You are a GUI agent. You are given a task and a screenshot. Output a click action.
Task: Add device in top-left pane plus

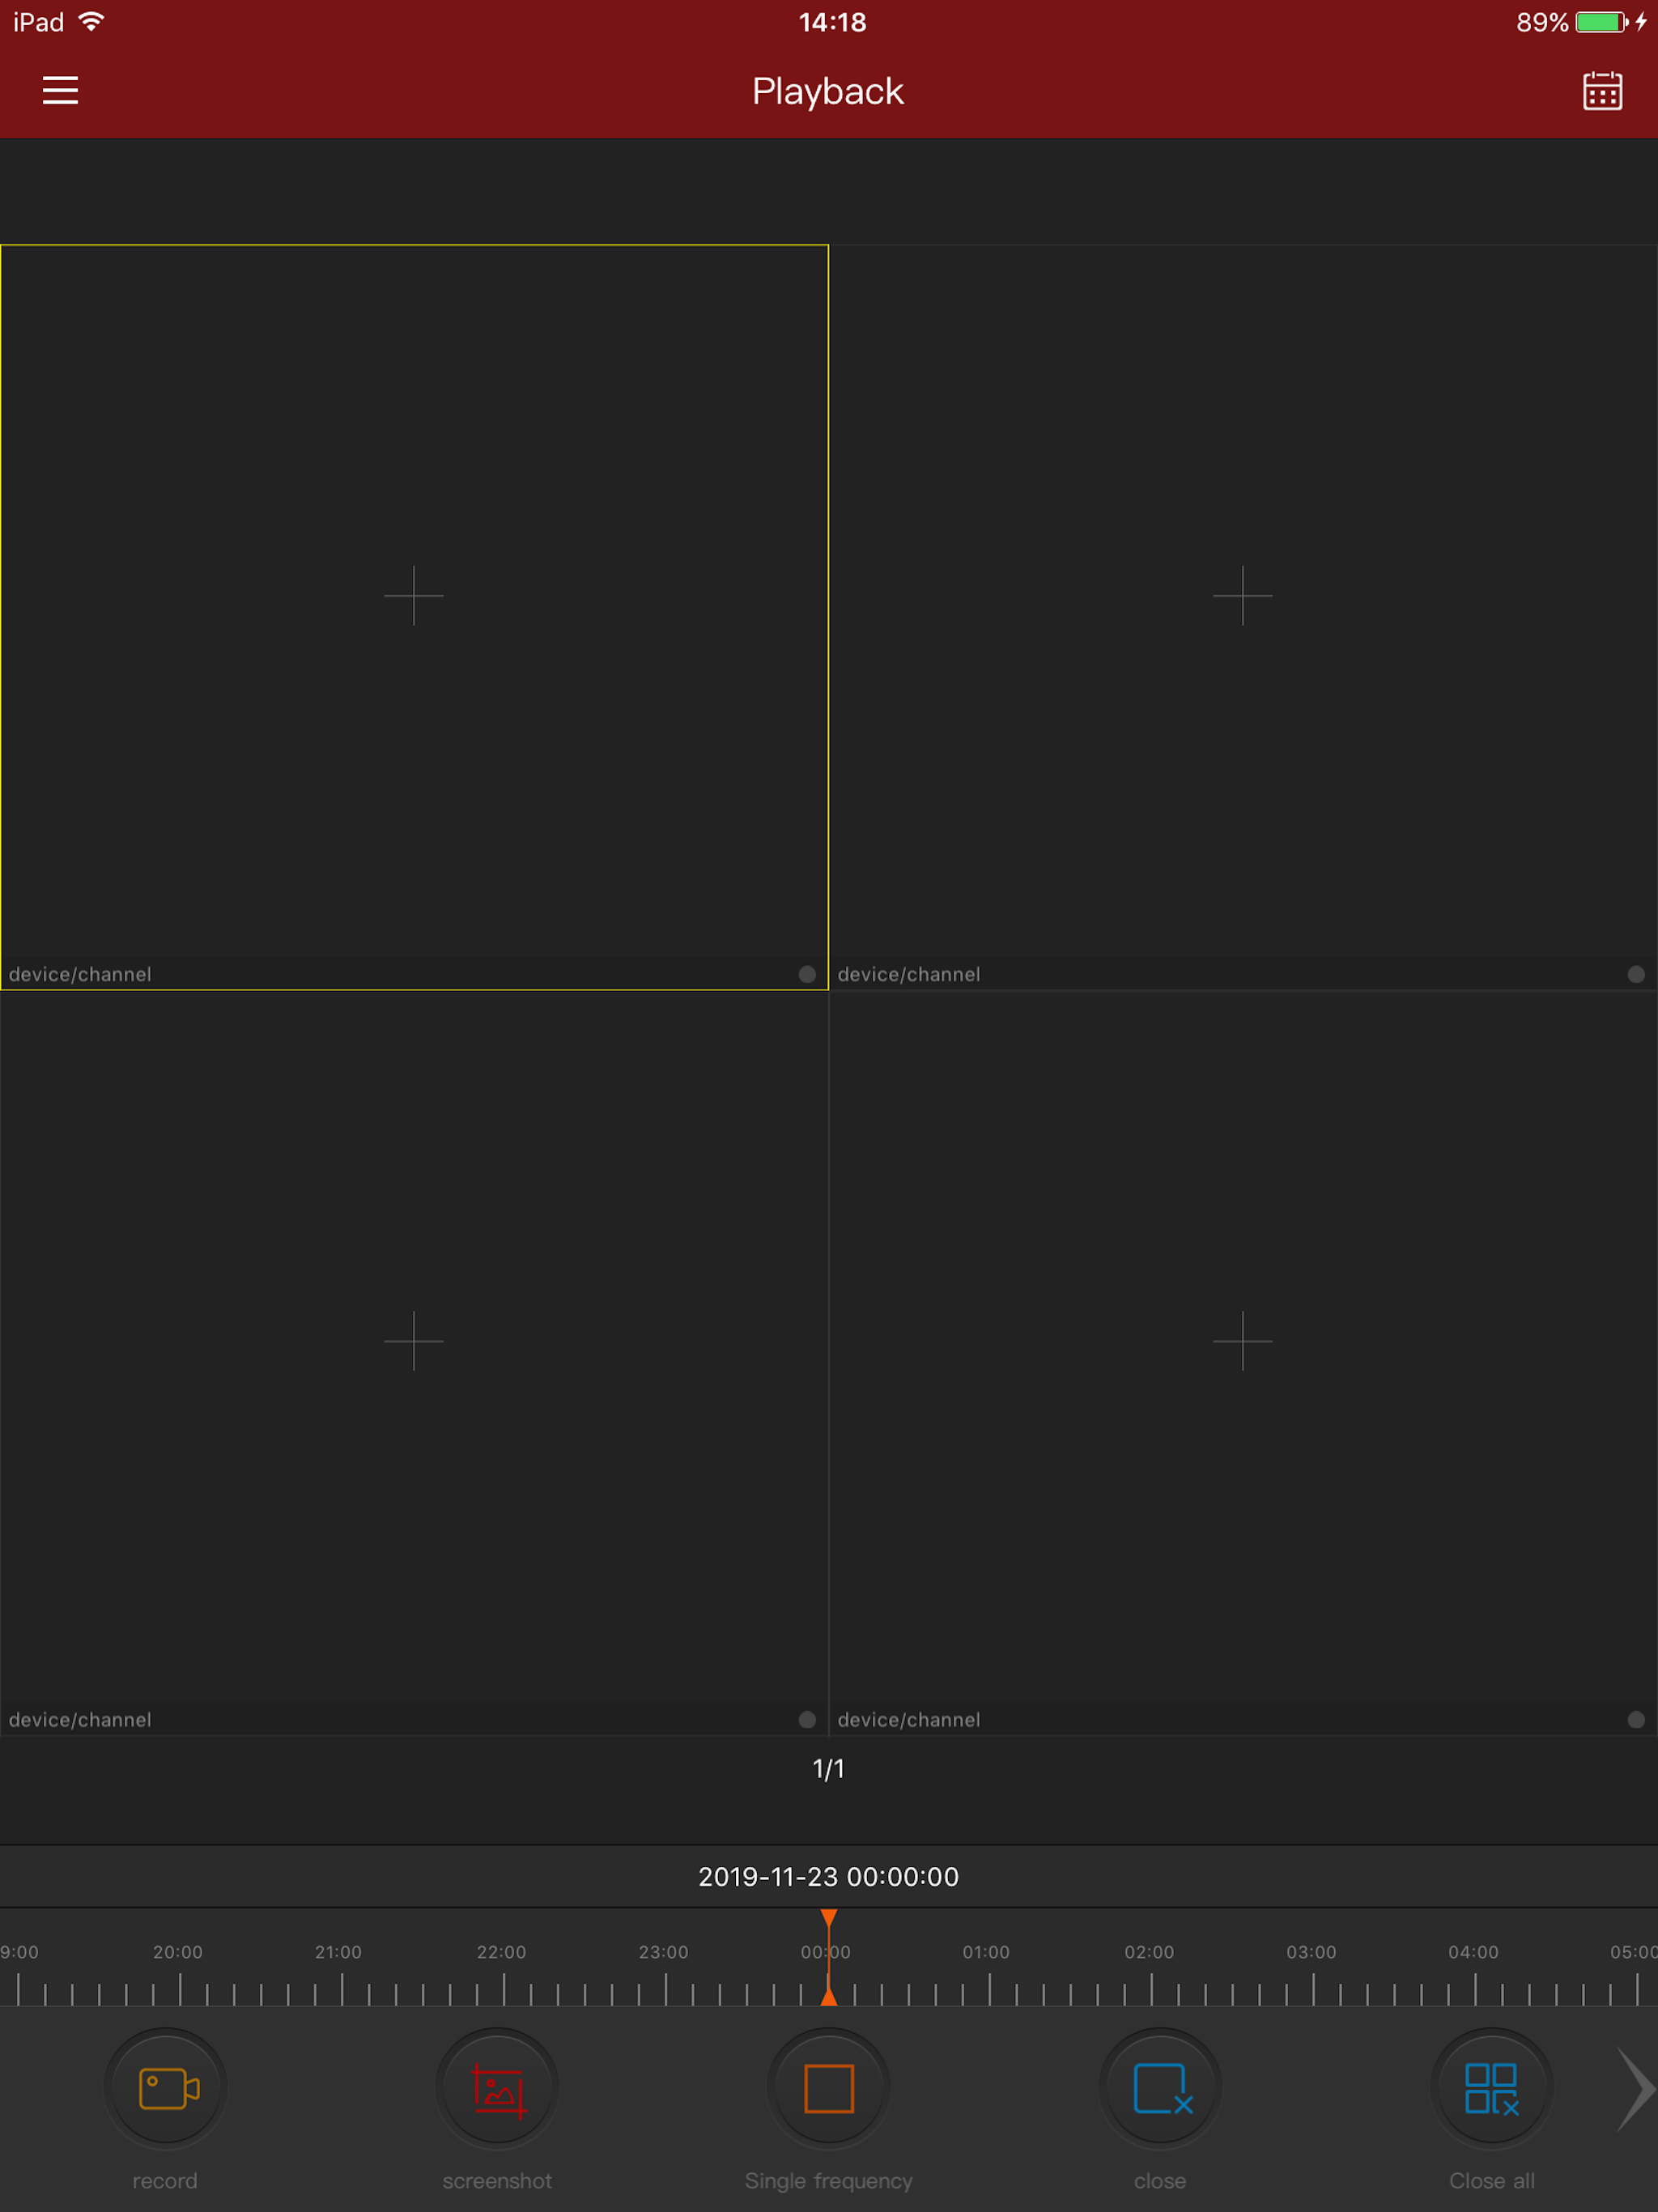pos(414,596)
